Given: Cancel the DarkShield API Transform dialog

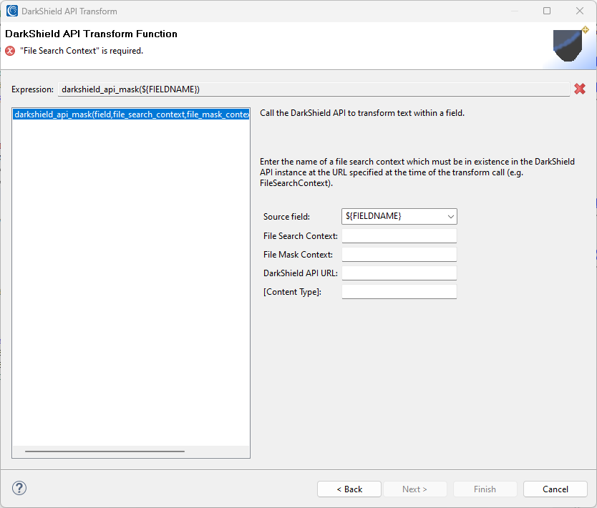Looking at the screenshot, I should point(555,489).
